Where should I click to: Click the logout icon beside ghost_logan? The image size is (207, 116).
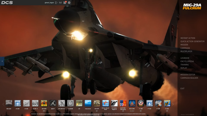pos(56,3)
